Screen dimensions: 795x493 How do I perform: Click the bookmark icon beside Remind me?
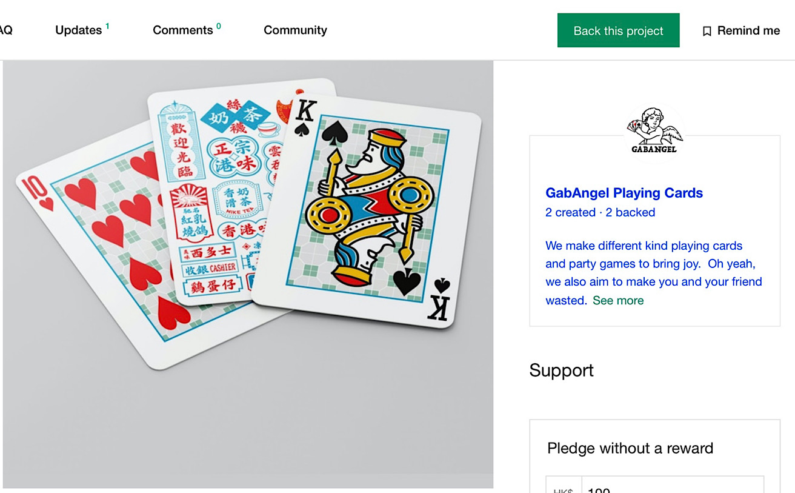pos(707,31)
